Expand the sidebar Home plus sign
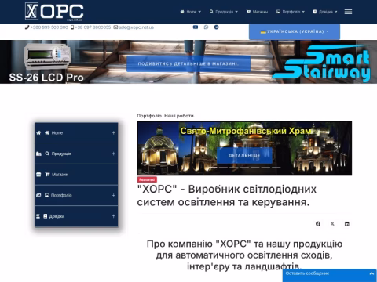This screenshot has height=282, width=377. pos(113,133)
